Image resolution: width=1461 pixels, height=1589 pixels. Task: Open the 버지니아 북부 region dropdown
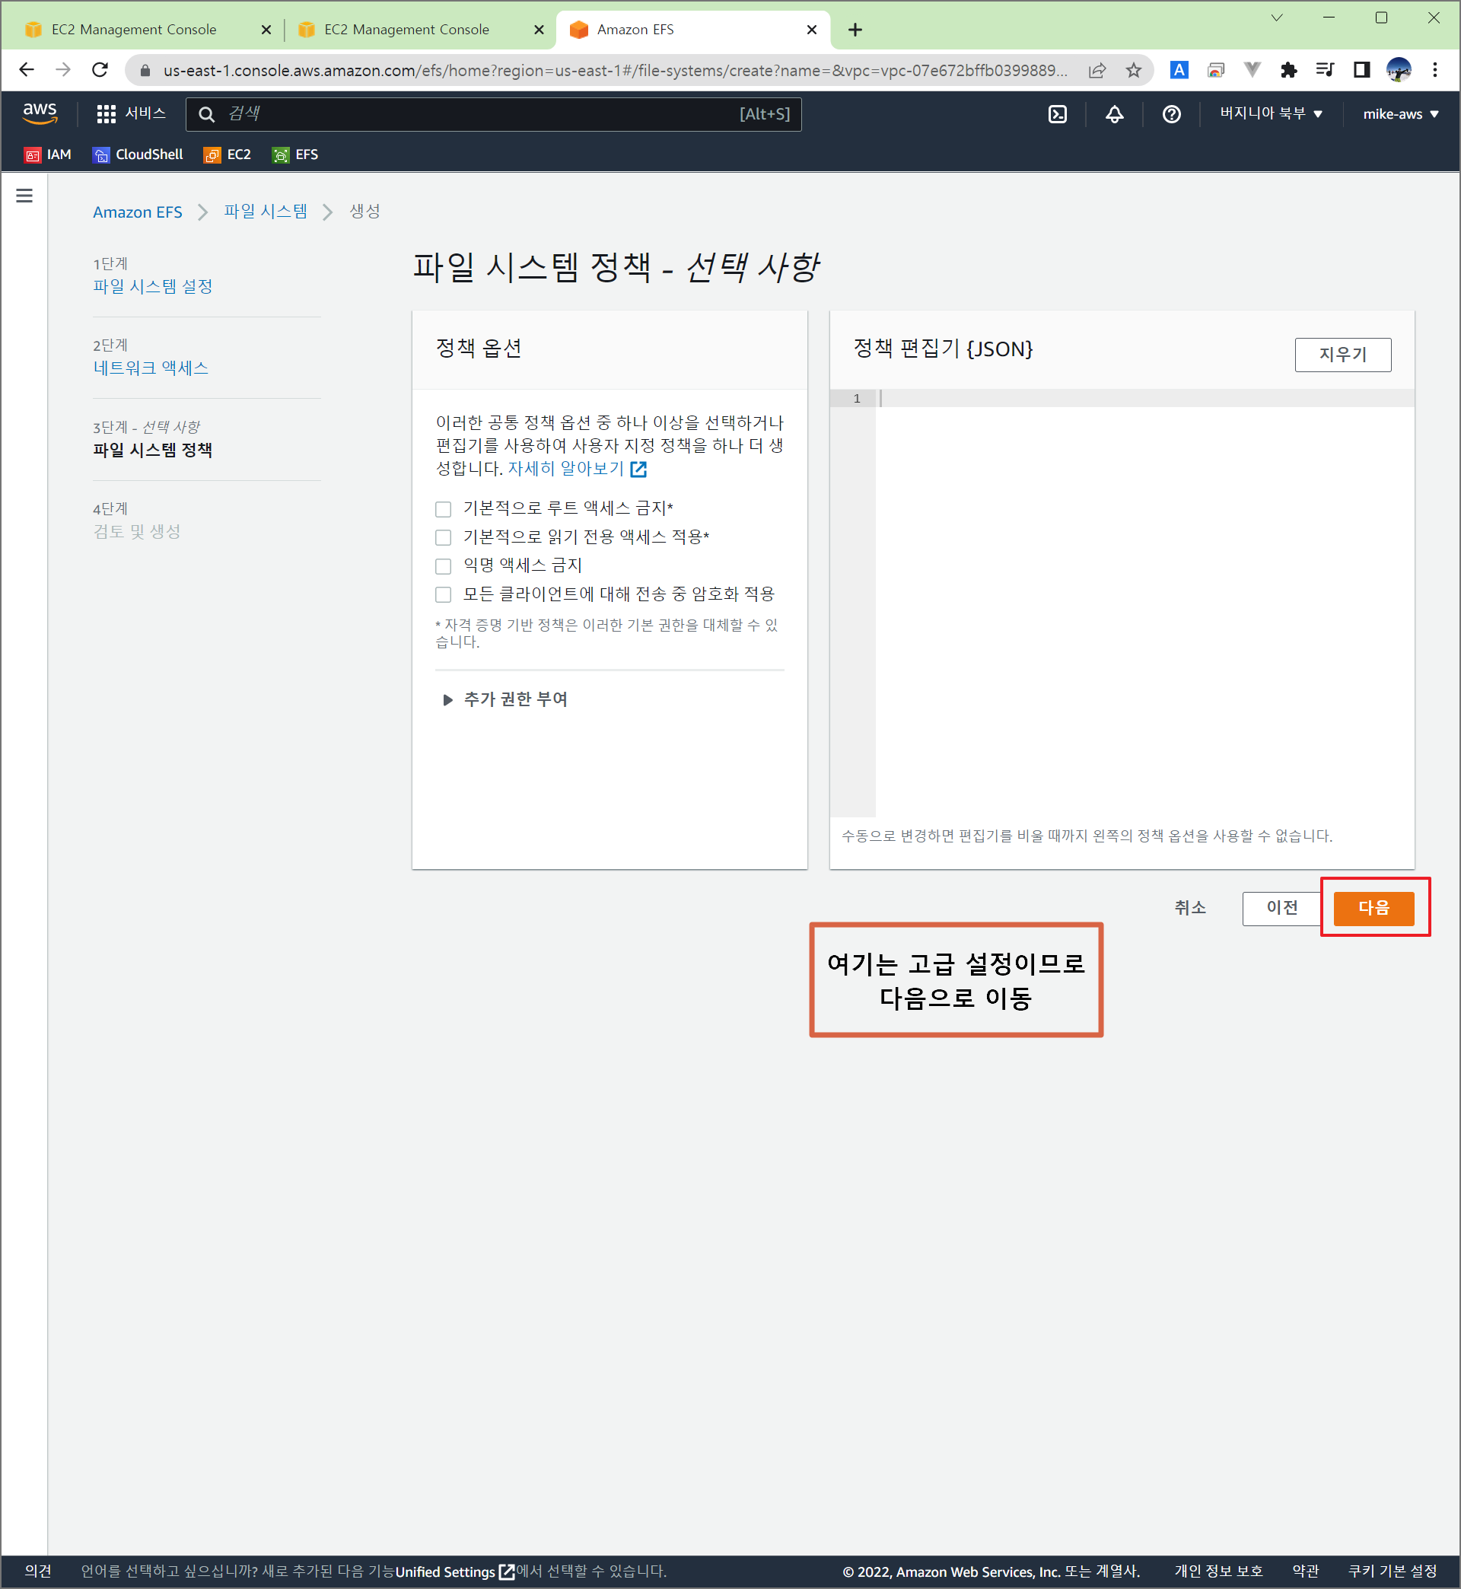[x=1271, y=114]
